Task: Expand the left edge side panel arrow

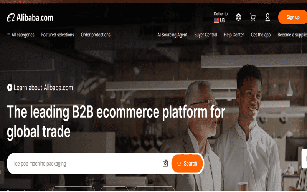Action: tap(2, 172)
